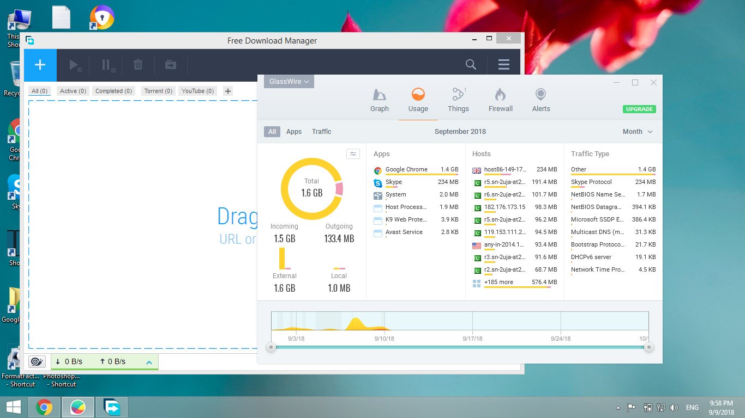Viewport: 745px width, 418px height.
Task: Expand the Month period dropdown
Action: (638, 132)
